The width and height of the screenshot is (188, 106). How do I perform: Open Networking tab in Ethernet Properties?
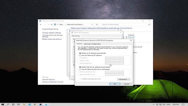click(x=76, y=36)
